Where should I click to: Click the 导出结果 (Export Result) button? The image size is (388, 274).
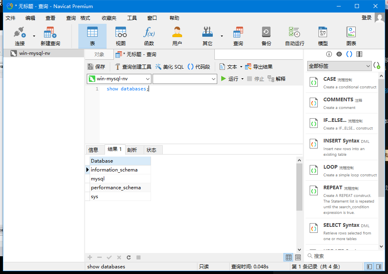point(259,67)
